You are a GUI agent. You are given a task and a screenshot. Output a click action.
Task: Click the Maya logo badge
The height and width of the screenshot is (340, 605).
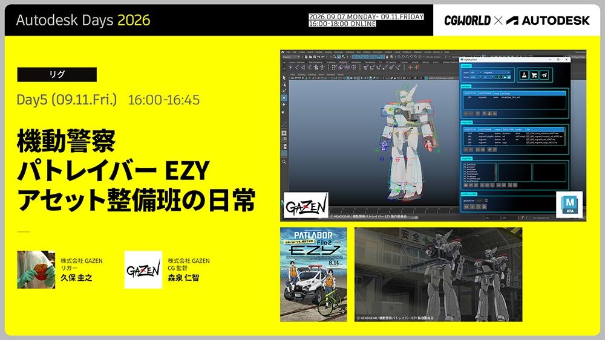(569, 205)
